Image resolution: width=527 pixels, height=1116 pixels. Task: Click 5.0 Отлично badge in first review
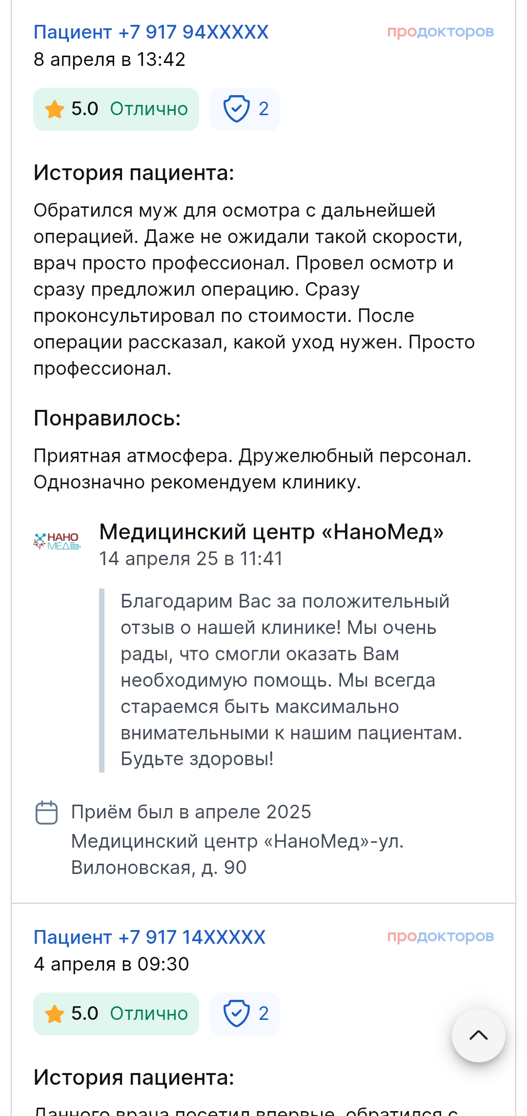tap(116, 109)
